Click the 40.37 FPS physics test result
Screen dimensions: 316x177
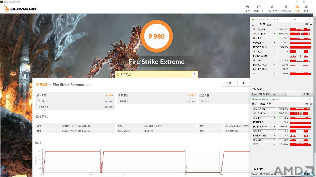[x=190, y=101]
